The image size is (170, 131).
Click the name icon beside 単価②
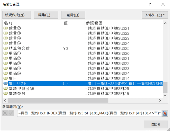point(6,58)
